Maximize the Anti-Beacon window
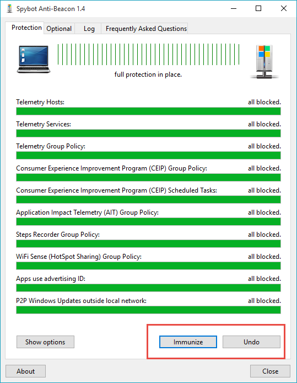This screenshot has width=297, height=383. [258, 8]
